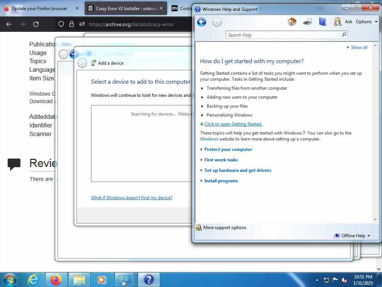Go back a page in Firefox
Screen dimensions: 382x287
point(9,24)
